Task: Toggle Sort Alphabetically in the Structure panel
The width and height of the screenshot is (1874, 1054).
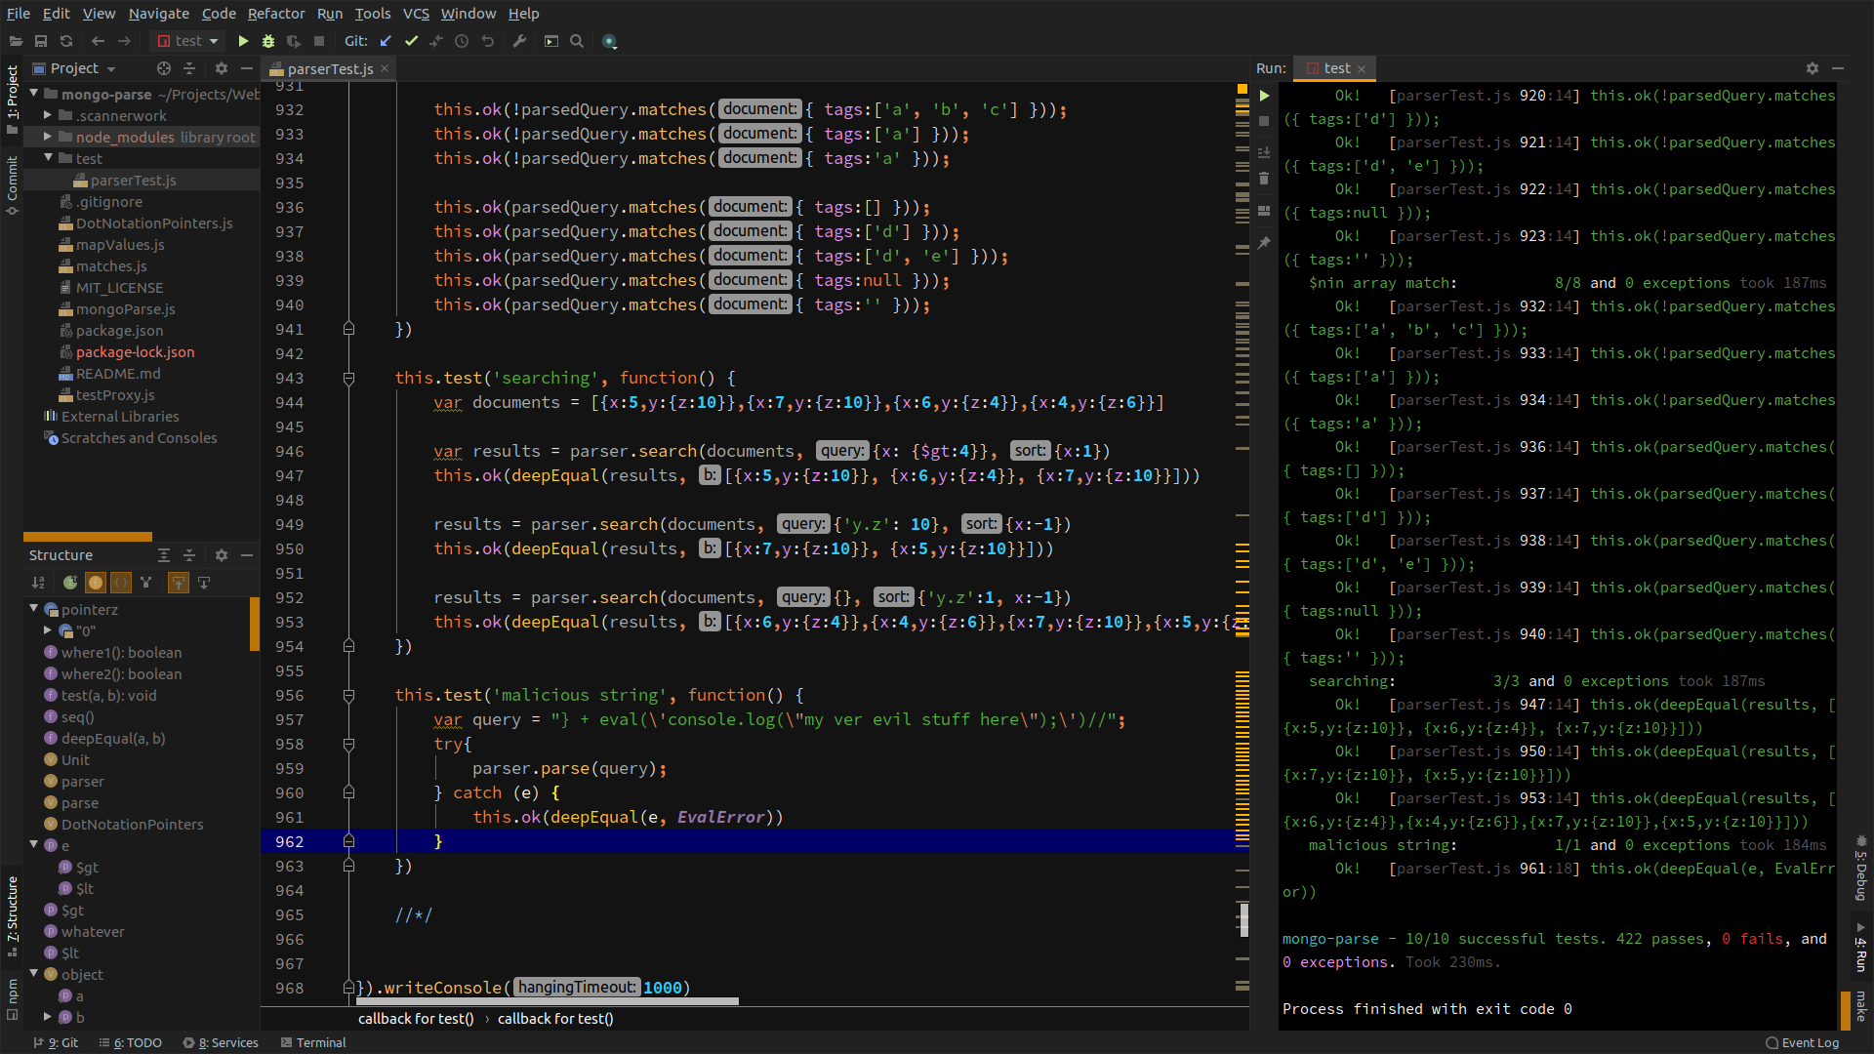Action: (x=38, y=583)
